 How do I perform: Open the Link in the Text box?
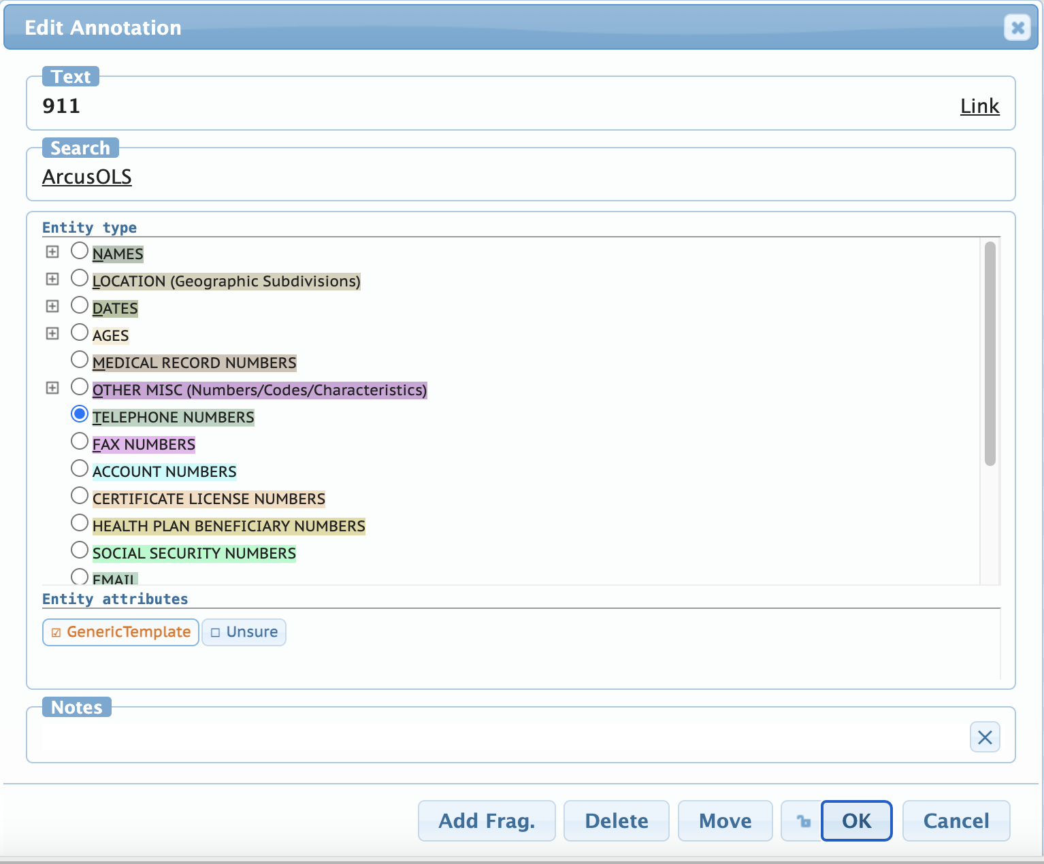coord(979,106)
